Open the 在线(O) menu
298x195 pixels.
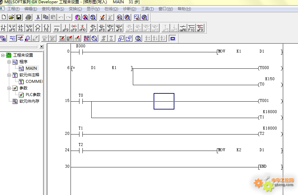111,9
